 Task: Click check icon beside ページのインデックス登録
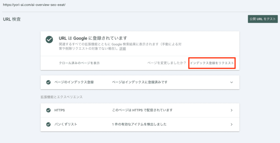pos(48,82)
